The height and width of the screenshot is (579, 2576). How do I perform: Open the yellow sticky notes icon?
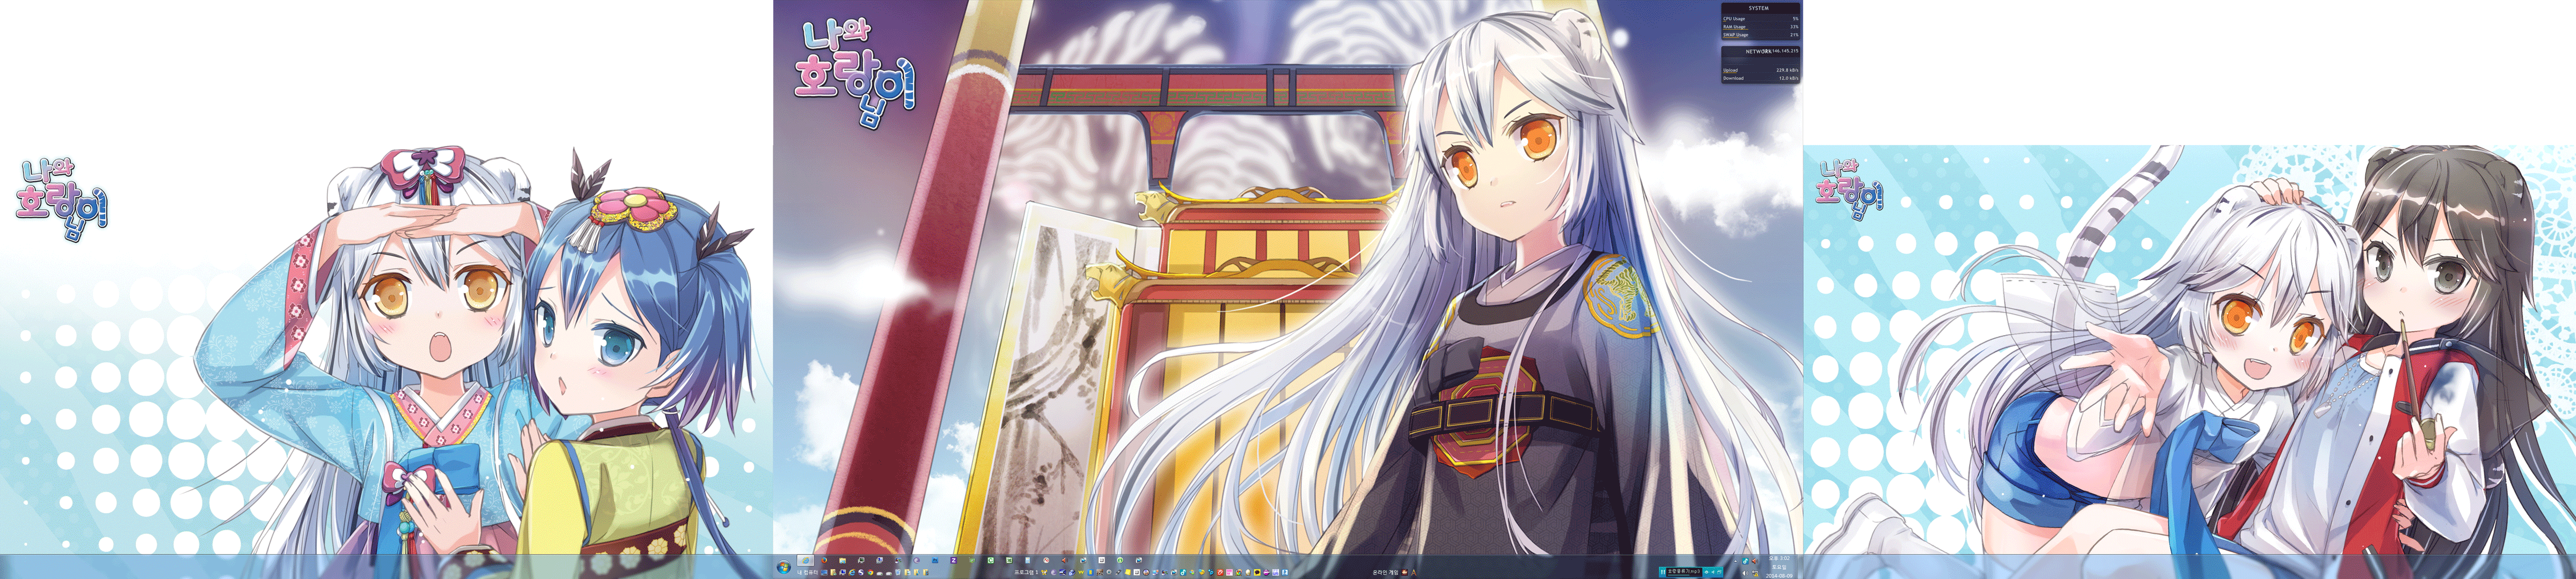tap(1128, 573)
